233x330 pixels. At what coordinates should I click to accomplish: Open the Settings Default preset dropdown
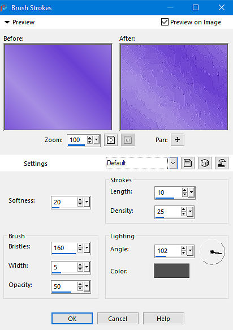[x=173, y=163]
